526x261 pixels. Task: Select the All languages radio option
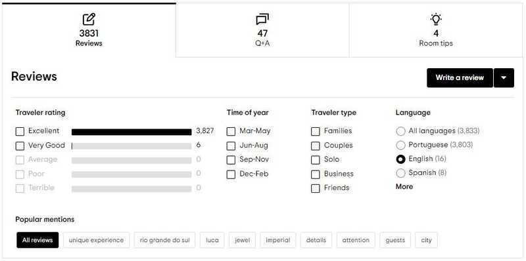point(400,131)
